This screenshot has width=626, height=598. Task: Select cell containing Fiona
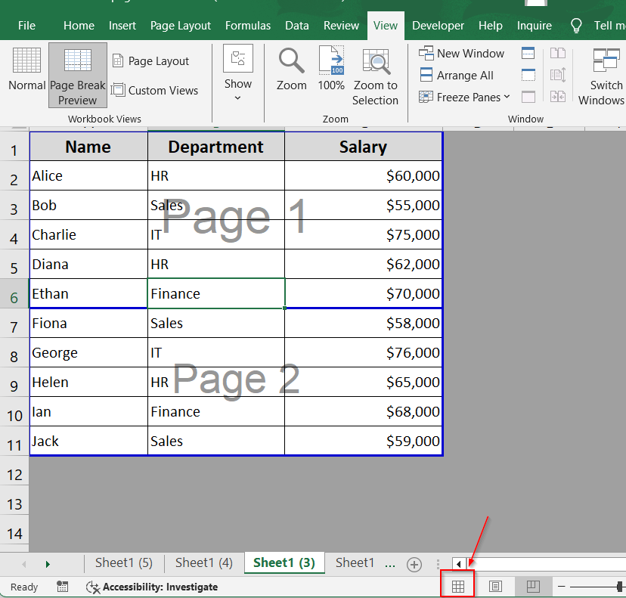pos(88,323)
